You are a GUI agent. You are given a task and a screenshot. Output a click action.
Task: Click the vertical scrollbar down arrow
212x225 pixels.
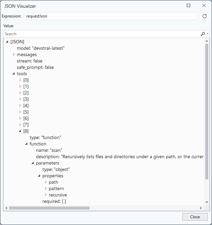(207, 202)
